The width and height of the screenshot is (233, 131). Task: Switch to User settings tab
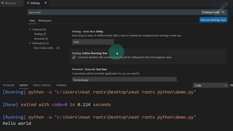(x=32, y=21)
